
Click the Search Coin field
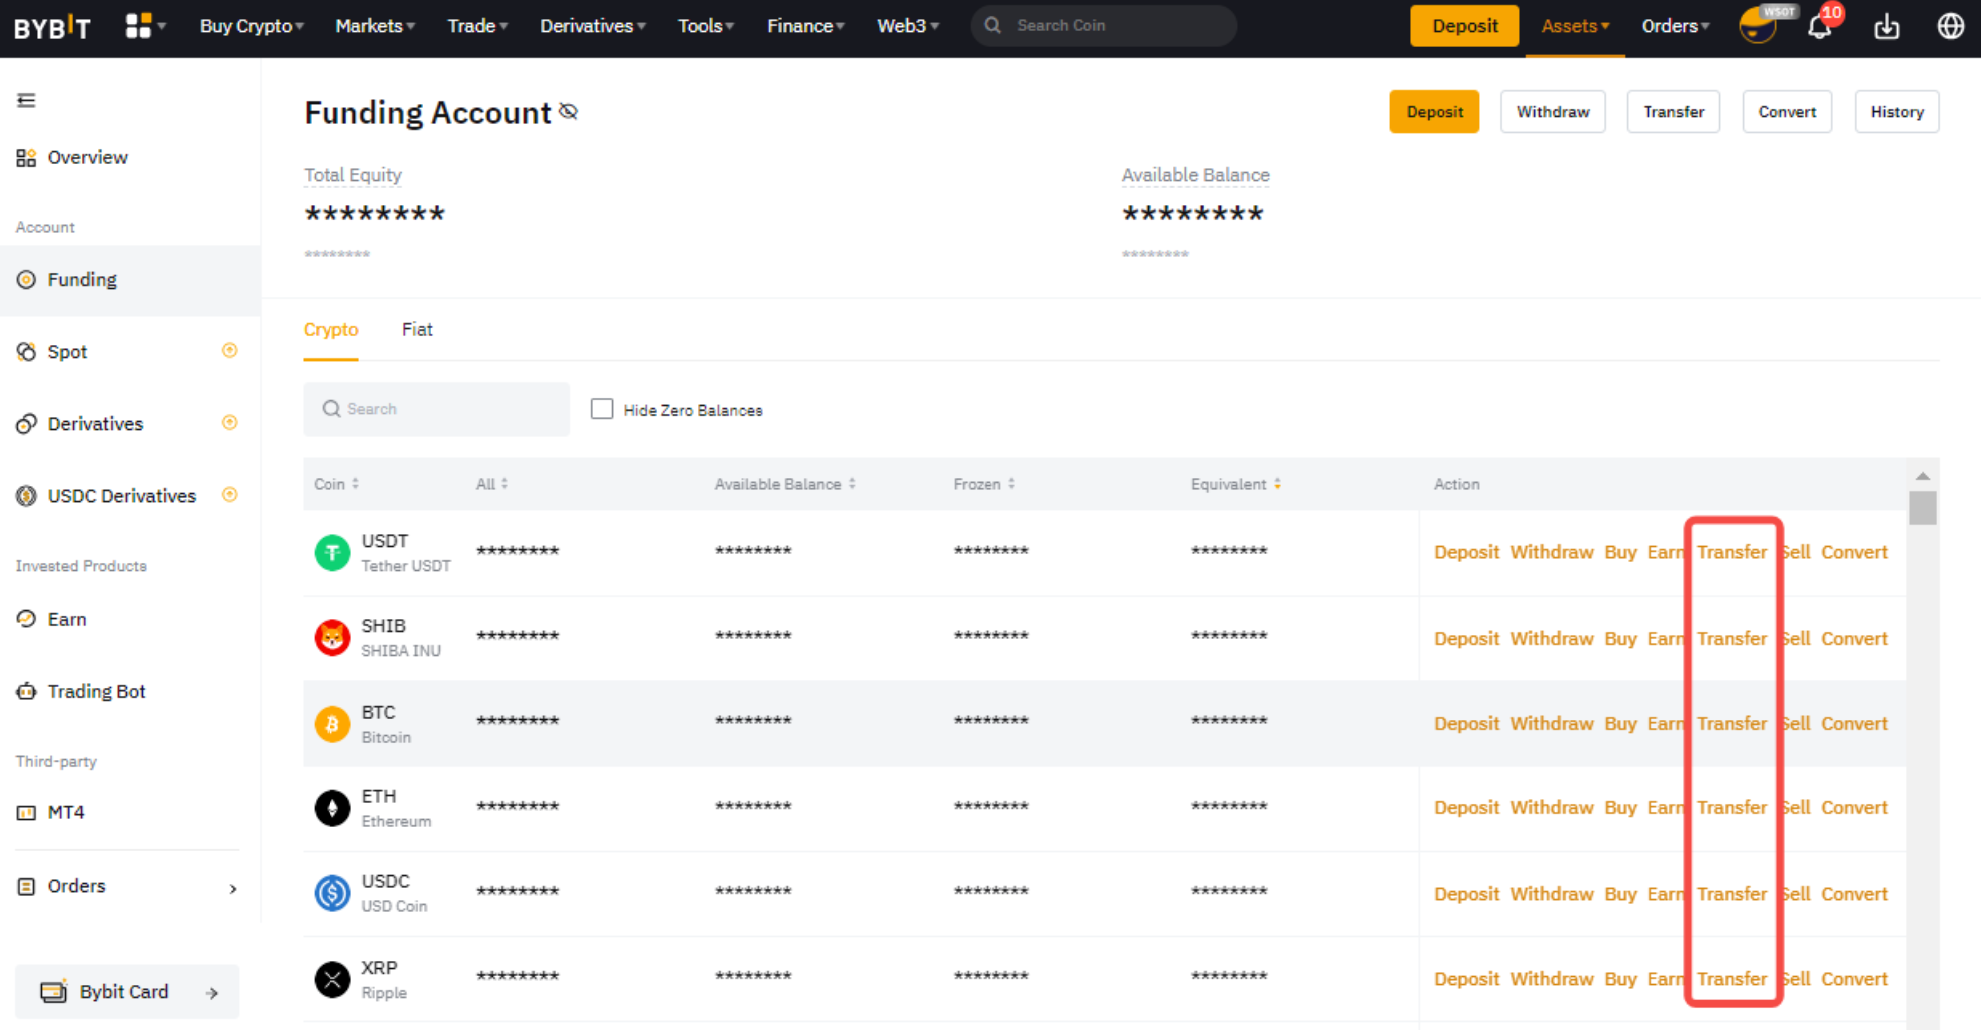pyautogui.click(x=1103, y=26)
